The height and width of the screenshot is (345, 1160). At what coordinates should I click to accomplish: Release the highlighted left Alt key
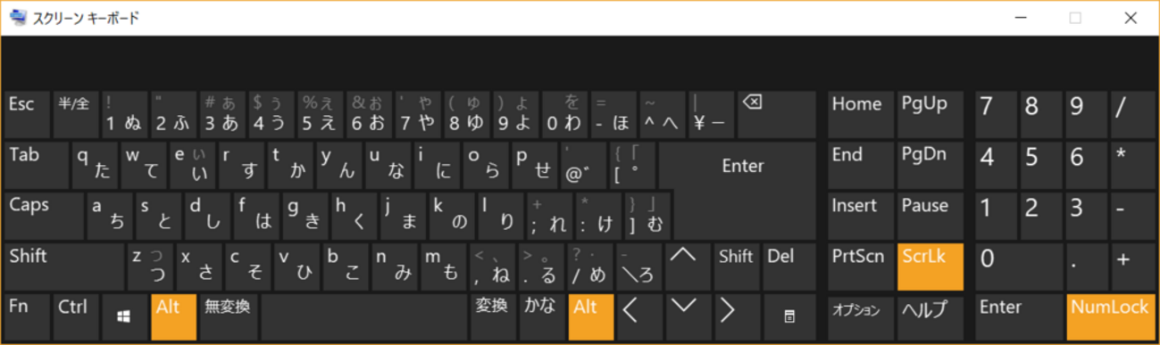tap(173, 316)
